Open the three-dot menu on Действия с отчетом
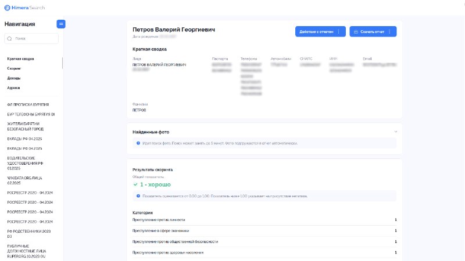This screenshot has height=261, width=465. click(x=339, y=32)
